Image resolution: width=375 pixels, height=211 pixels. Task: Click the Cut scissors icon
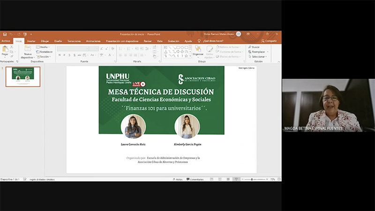pos(11,47)
